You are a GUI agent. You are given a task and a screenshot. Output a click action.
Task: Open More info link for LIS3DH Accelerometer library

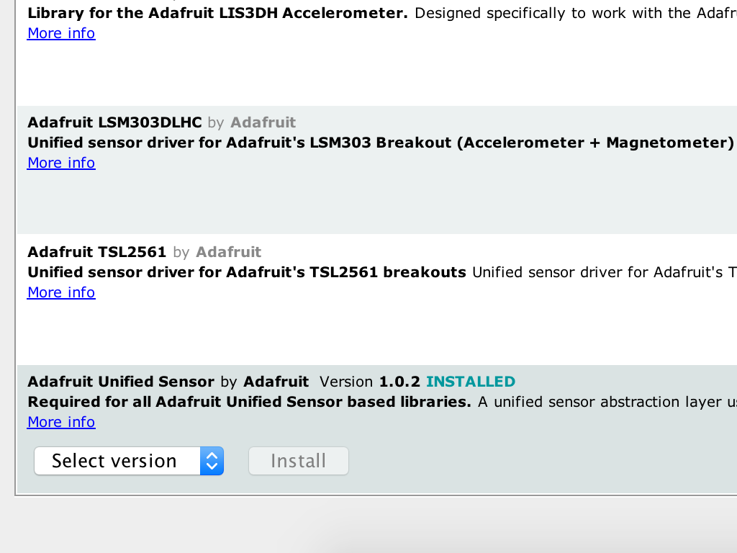[x=61, y=33]
